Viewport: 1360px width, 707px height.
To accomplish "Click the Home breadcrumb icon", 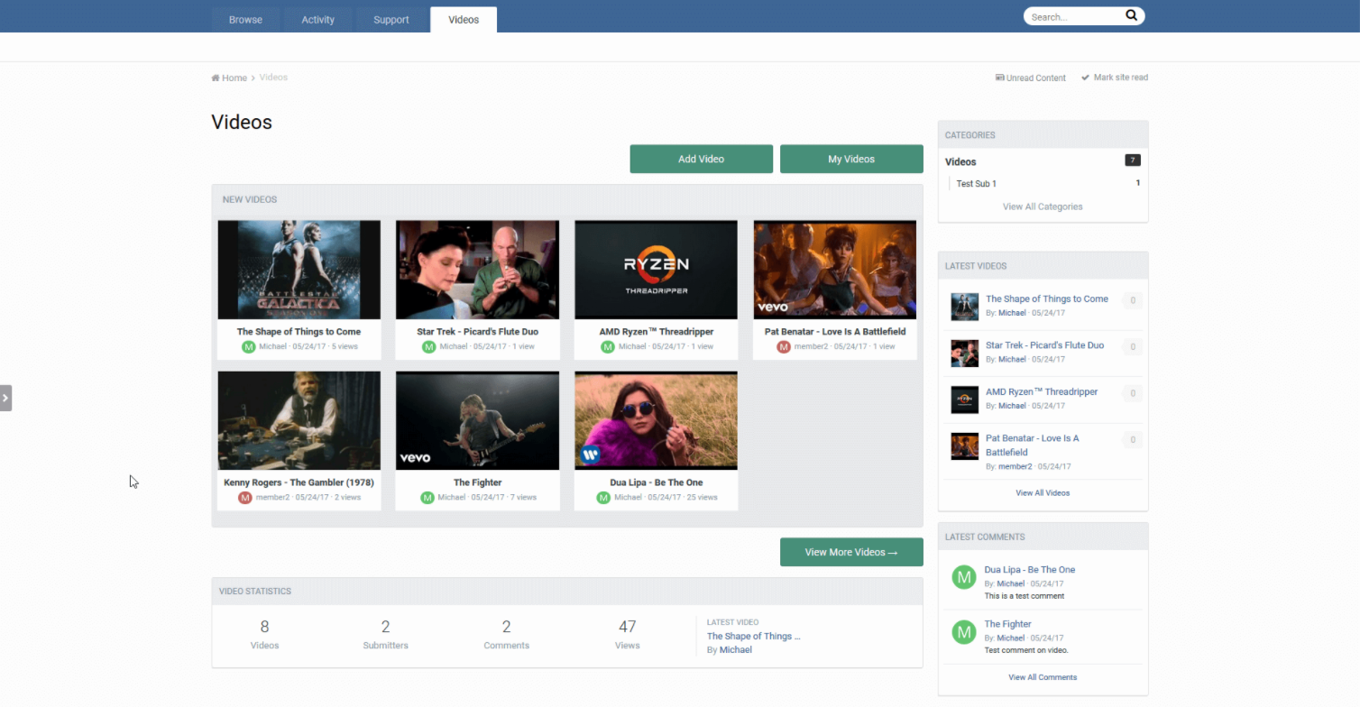I will 216,78.
